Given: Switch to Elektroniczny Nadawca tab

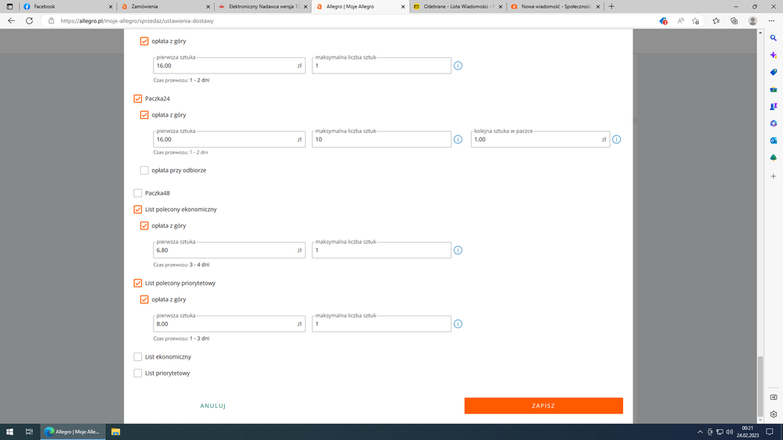Looking at the screenshot, I should point(259,6).
